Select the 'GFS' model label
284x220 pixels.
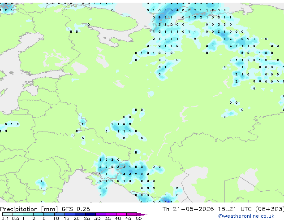[67, 209]
